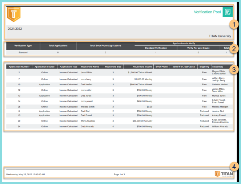Select student Ashley Powell
The image size is (241, 184).
pyautogui.click(x=219, y=115)
